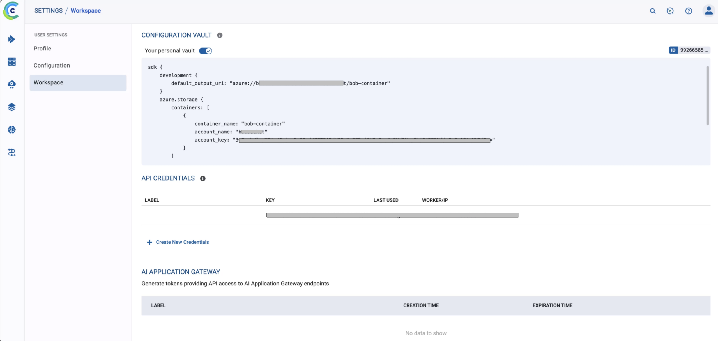Click the CONFIGURATION VAULT heading
The image size is (718, 341).
pos(176,35)
